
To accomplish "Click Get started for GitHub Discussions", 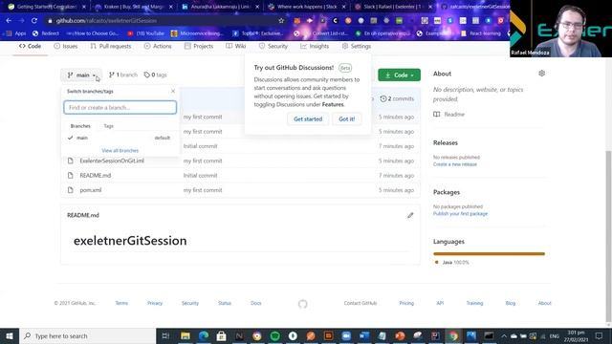I will pyautogui.click(x=308, y=118).
